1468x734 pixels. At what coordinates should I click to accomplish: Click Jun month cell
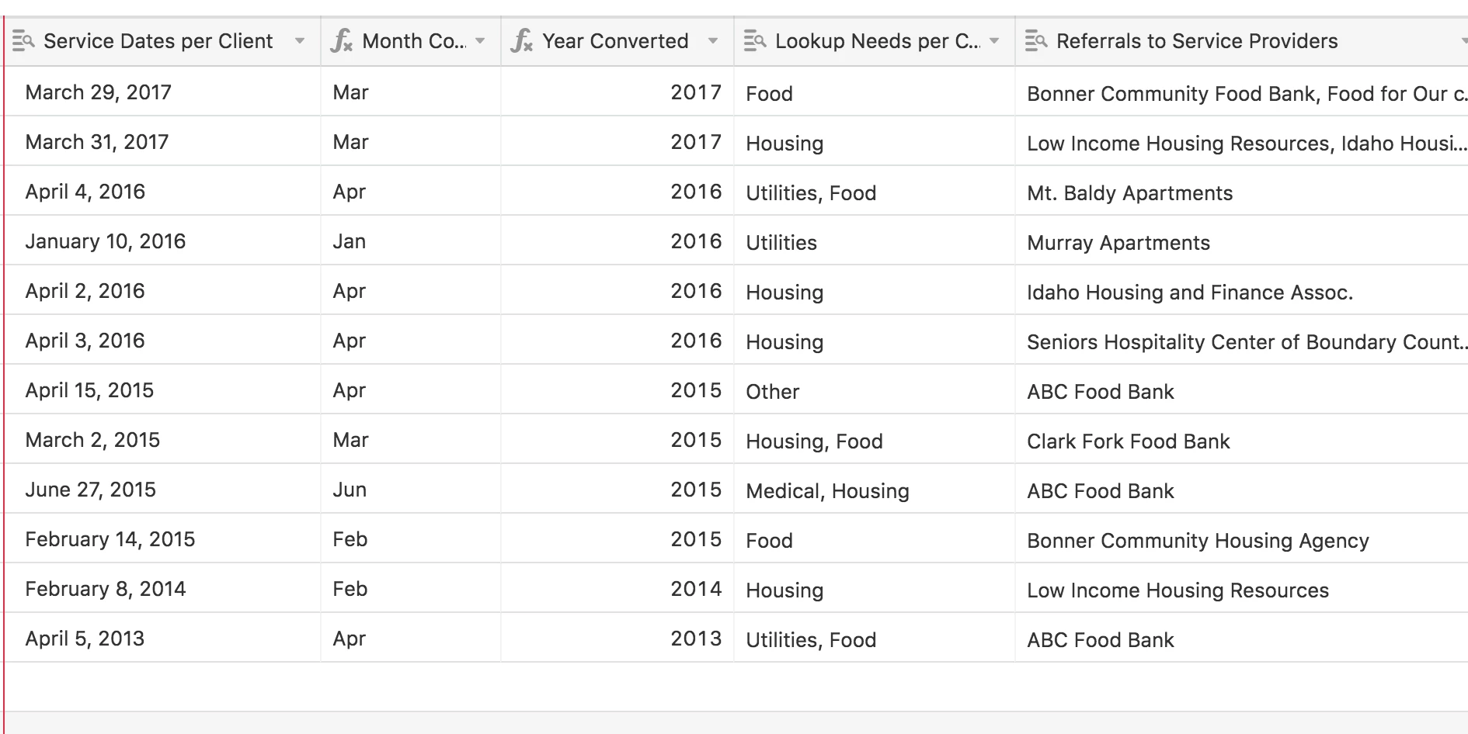(x=411, y=489)
